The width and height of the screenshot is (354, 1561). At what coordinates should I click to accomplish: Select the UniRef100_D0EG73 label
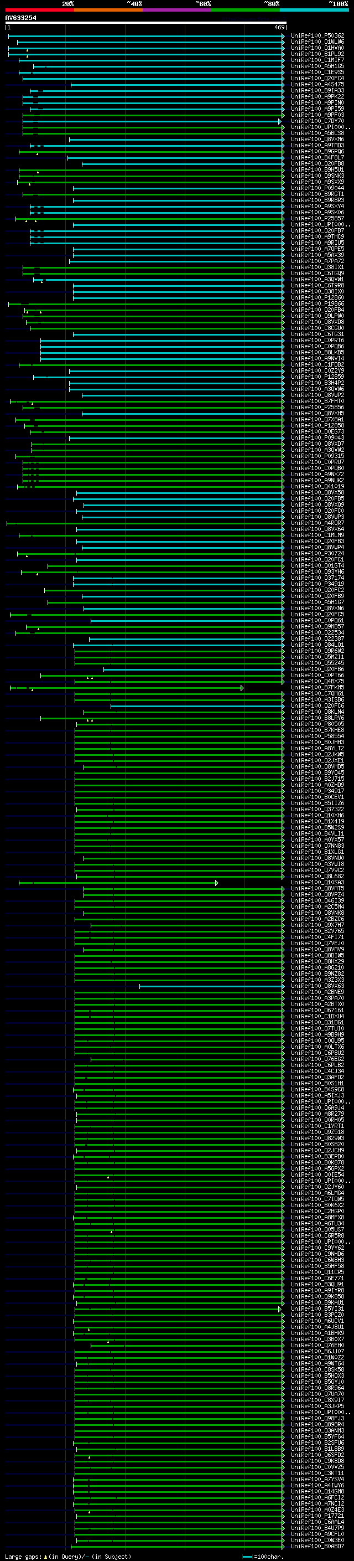point(317,431)
